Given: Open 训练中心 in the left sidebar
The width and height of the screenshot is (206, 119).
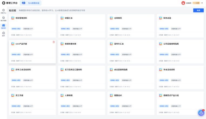Looking at the screenshot, I should (x=3, y=11).
